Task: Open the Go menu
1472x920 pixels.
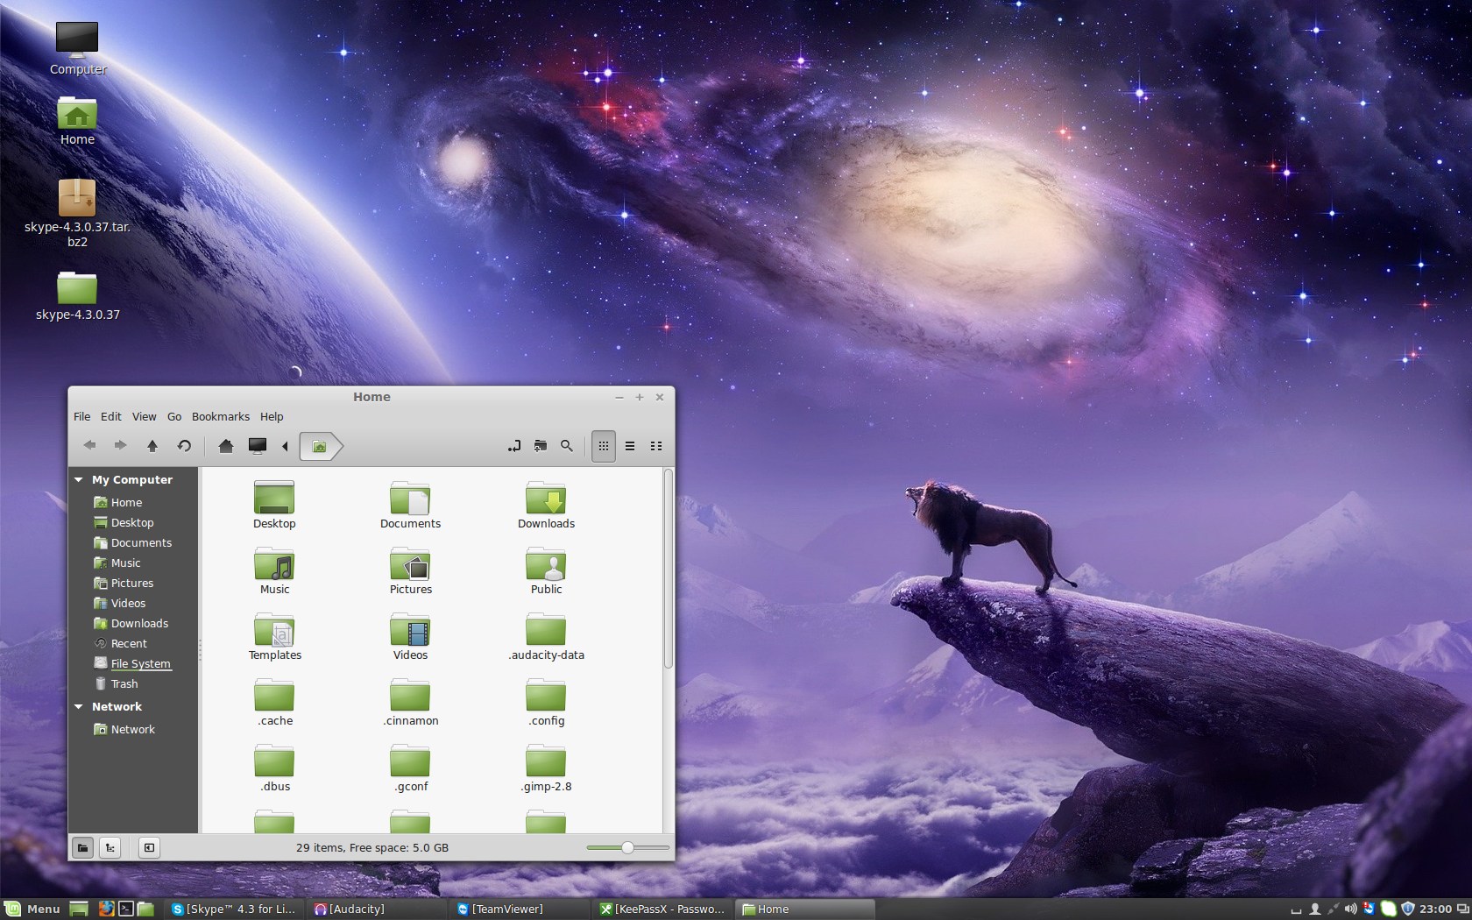Action: point(174,417)
